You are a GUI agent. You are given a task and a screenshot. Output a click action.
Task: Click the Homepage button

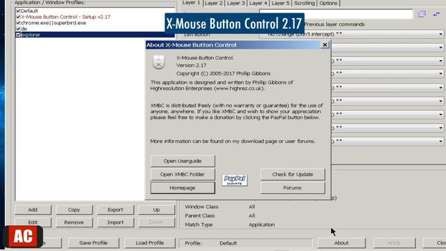pos(183,188)
